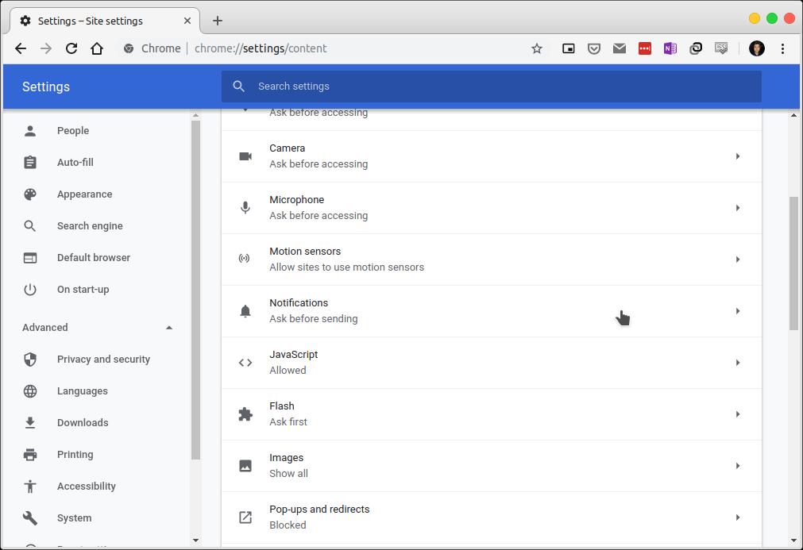Click the "Ask before sending" text
The image size is (803, 550).
click(314, 319)
